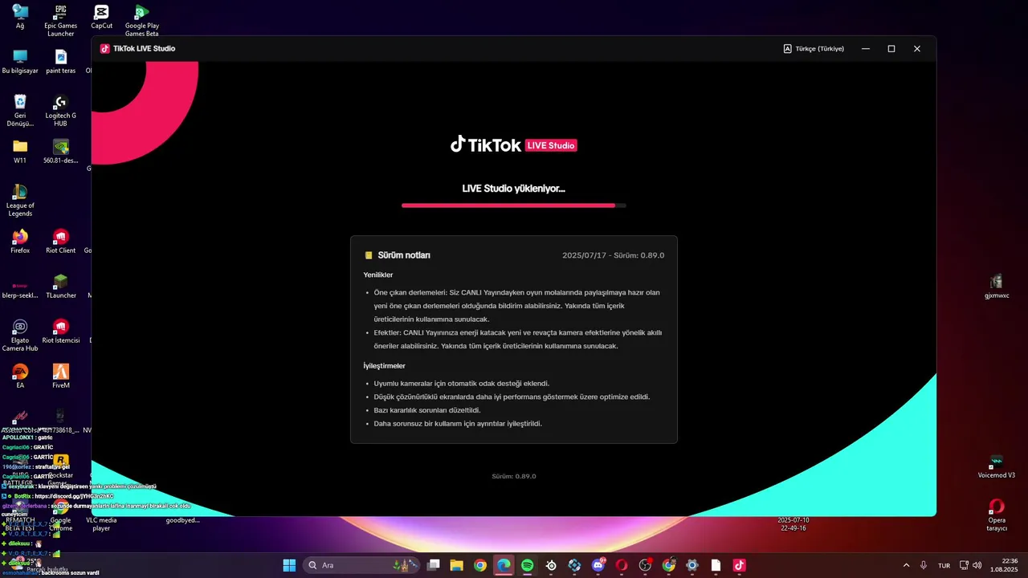This screenshot has height=578, width=1028.
Task: Open the Riot İstemcisi desktop shortcut
Action: 60,332
